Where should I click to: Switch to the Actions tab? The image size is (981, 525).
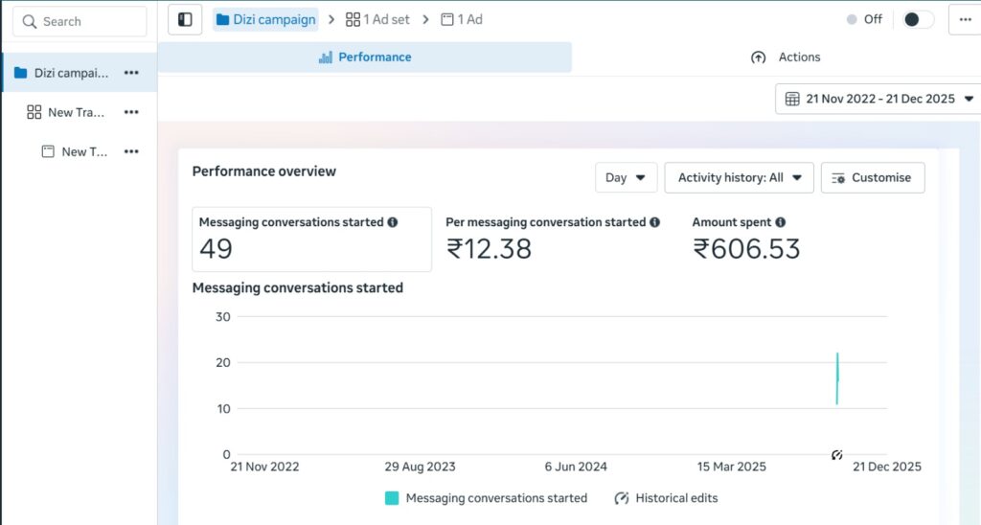click(786, 57)
